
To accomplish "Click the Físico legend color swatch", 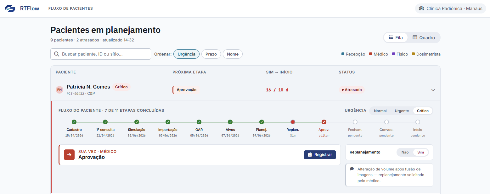I will [393, 54].
